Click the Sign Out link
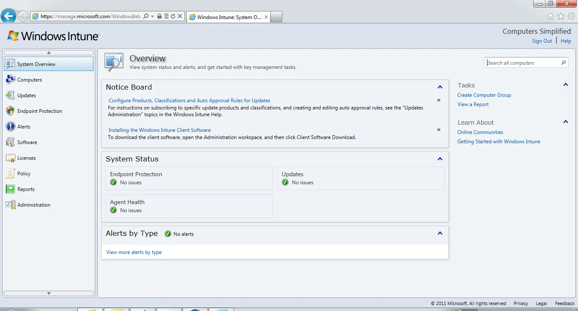Viewport: 578px width, 311px height. [542, 41]
